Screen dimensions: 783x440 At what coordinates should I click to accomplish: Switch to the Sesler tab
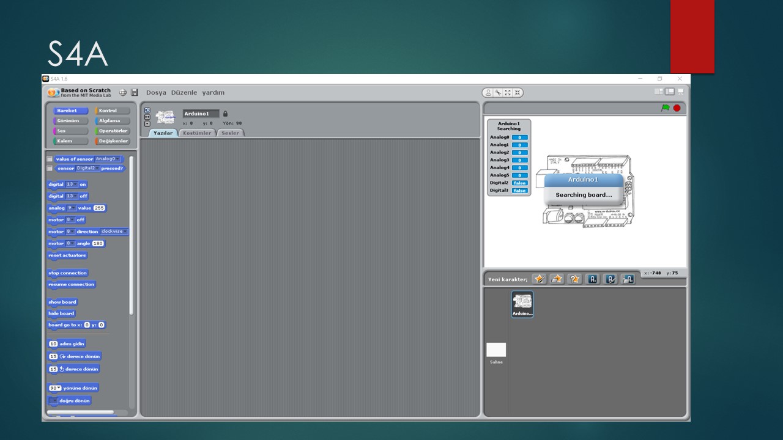(x=231, y=133)
